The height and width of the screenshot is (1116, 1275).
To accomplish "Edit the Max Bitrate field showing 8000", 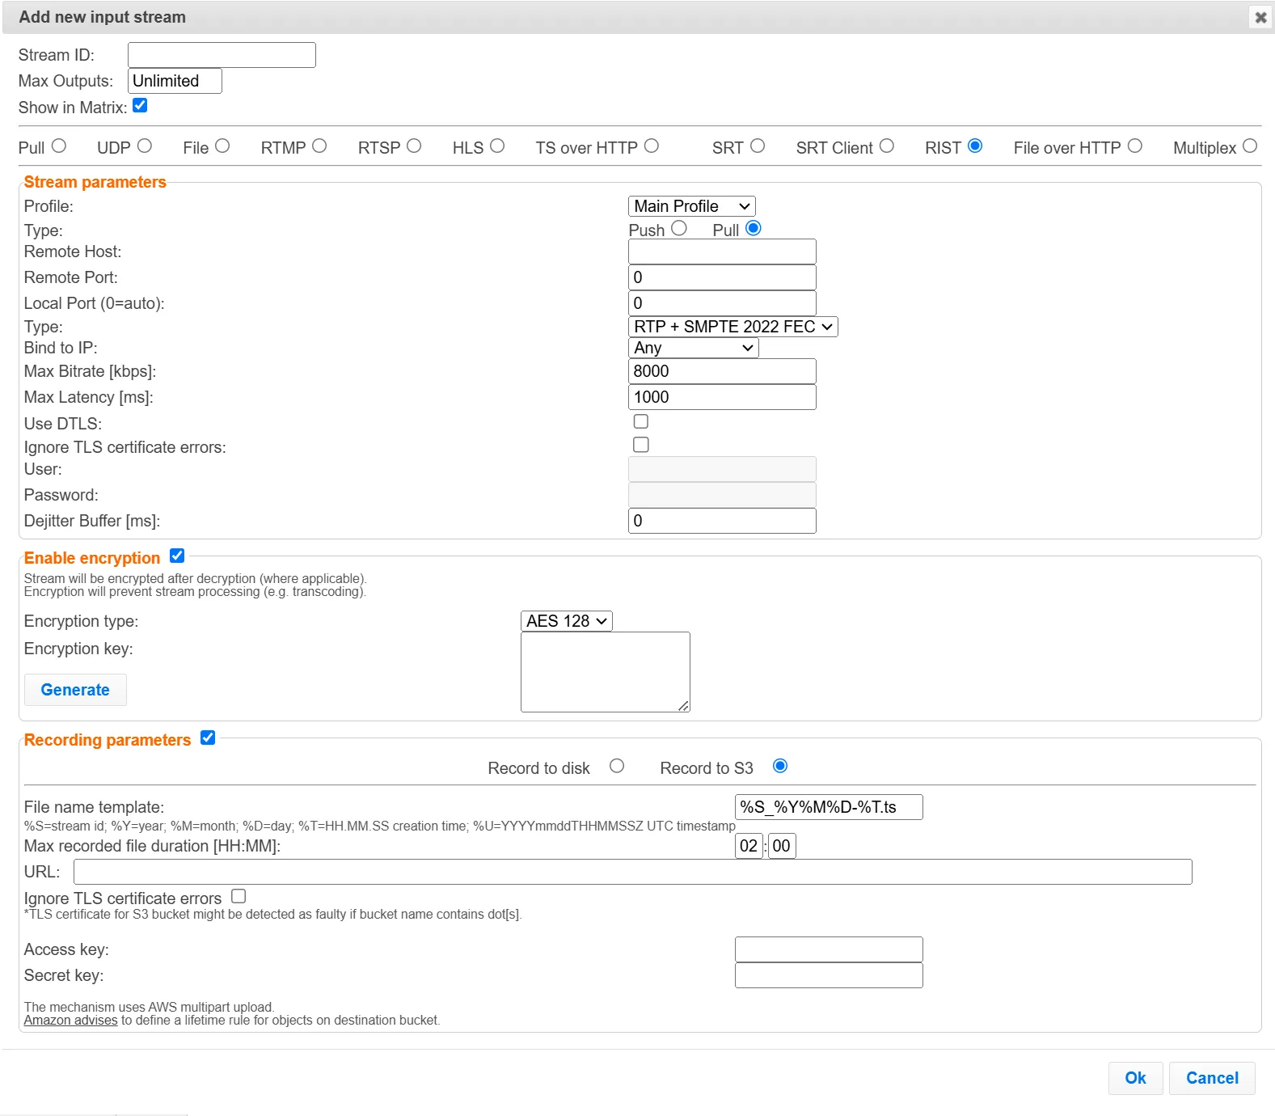I will pyautogui.click(x=722, y=371).
